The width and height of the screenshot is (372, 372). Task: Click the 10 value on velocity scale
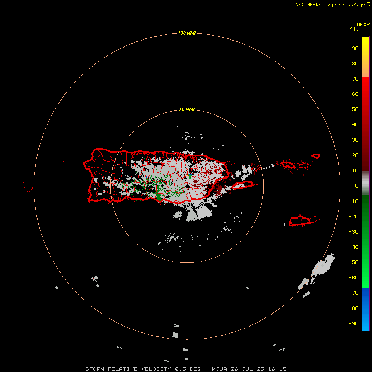355,171
